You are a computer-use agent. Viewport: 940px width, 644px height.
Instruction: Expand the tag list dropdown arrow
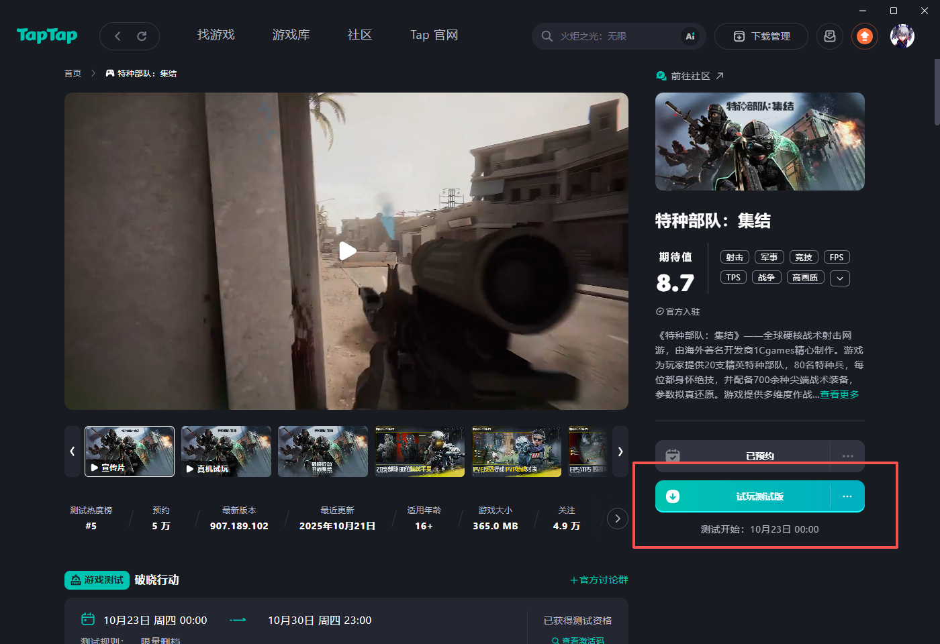(x=840, y=278)
